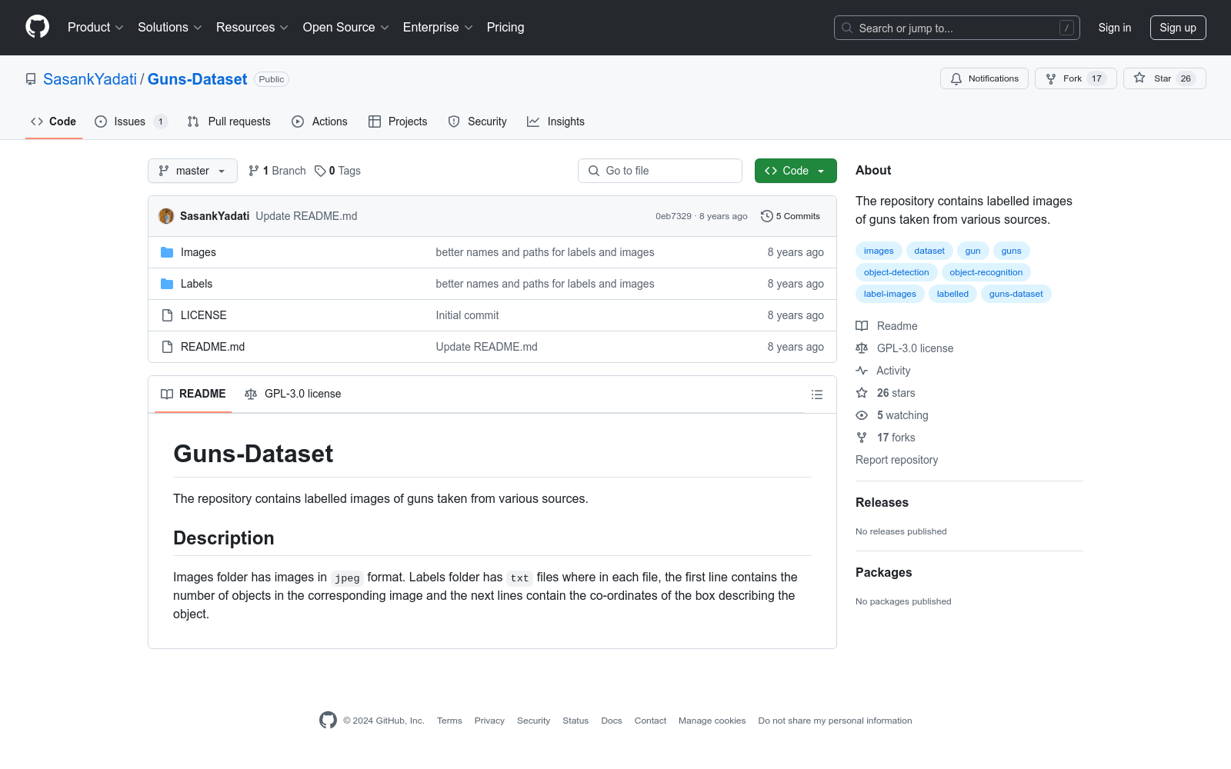Image resolution: width=1231 pixels, height=769 pixels.
Task: Open the Pricing link
Action: (505, 28)
